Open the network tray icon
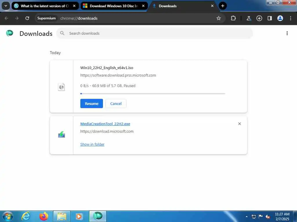 coord(253,217)
